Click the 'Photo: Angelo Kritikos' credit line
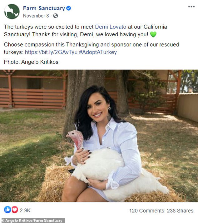The height and width of the screenshot is (223, 198). pyautogui.click(x=31, y=62)
